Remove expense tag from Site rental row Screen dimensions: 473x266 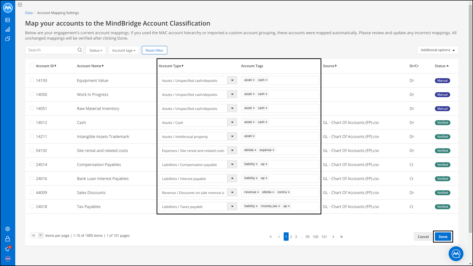pyautogui.click(x=273, y=150)
